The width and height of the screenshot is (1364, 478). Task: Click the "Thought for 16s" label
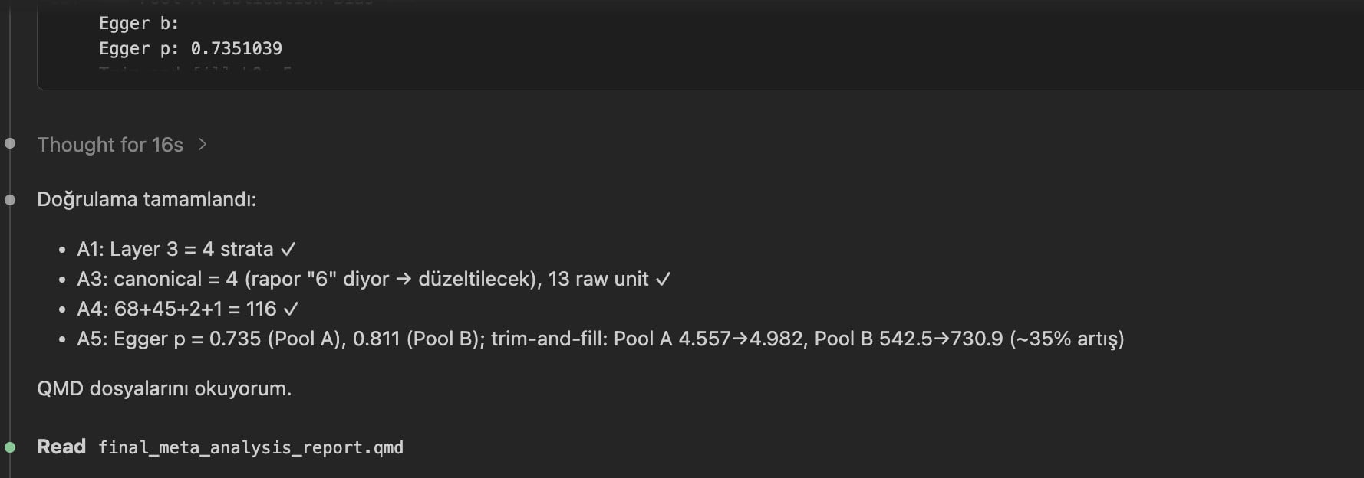(110, 145)
